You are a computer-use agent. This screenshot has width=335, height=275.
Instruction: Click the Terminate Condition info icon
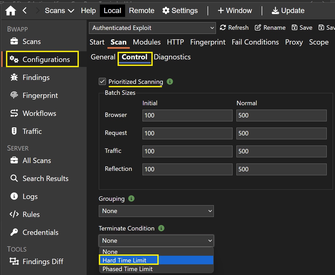click(x=161, y=228)
